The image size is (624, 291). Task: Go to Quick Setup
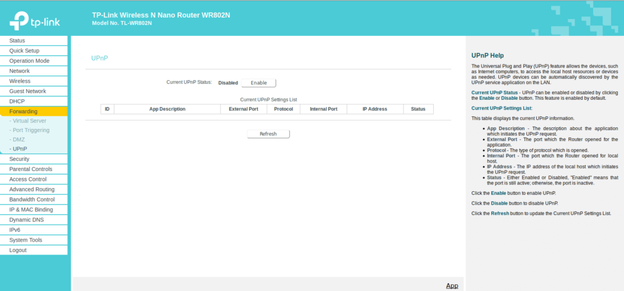pos(24,51)
